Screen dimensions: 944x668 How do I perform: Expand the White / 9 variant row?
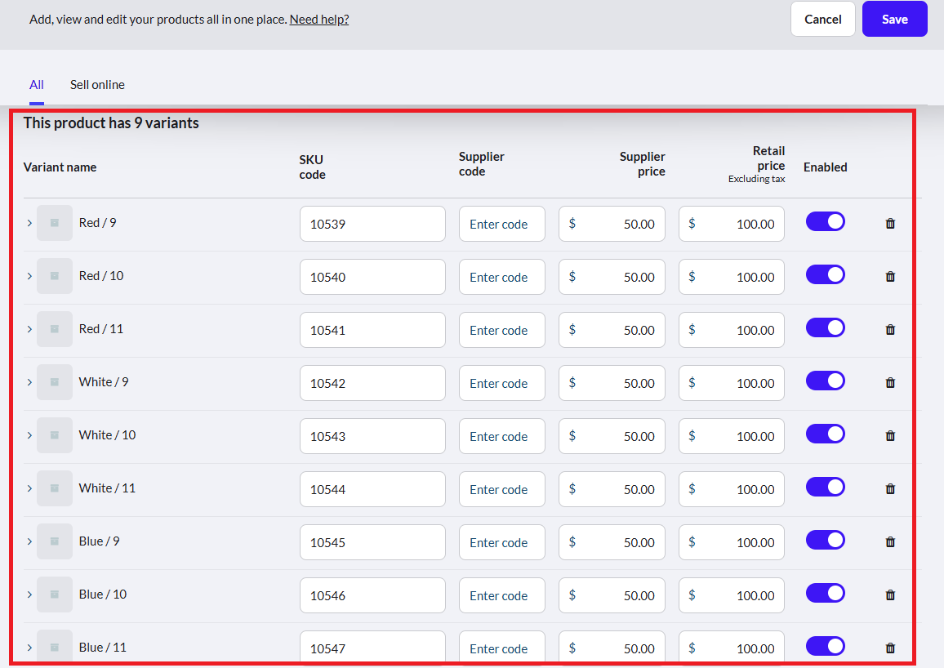[29, 381]
